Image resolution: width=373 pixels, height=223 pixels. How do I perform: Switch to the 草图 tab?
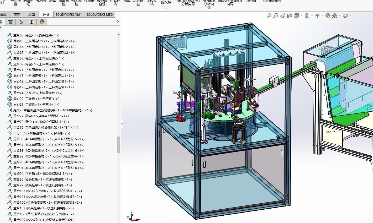point(31,14)
